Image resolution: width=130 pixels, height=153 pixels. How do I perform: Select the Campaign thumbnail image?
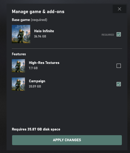coord(18,84)
